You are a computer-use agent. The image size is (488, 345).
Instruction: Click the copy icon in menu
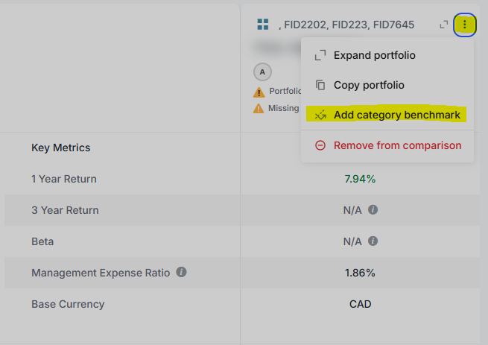320,85
